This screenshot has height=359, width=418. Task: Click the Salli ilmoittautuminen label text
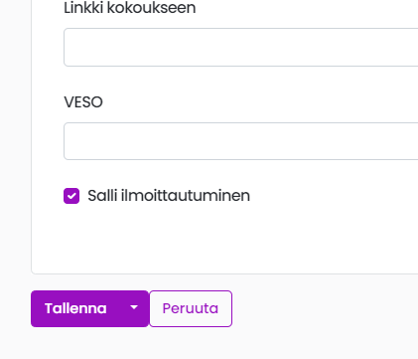pyautogui.click(x=169, y=196)
